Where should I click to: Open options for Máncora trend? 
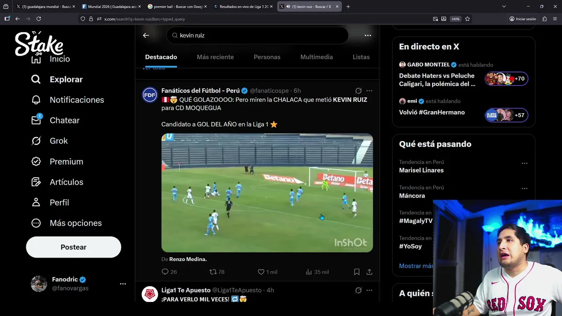pyautogui.click(x=524, y=189)
